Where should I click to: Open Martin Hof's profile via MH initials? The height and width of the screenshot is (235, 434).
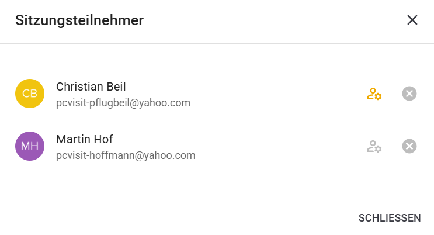click(x=30, y=146)
